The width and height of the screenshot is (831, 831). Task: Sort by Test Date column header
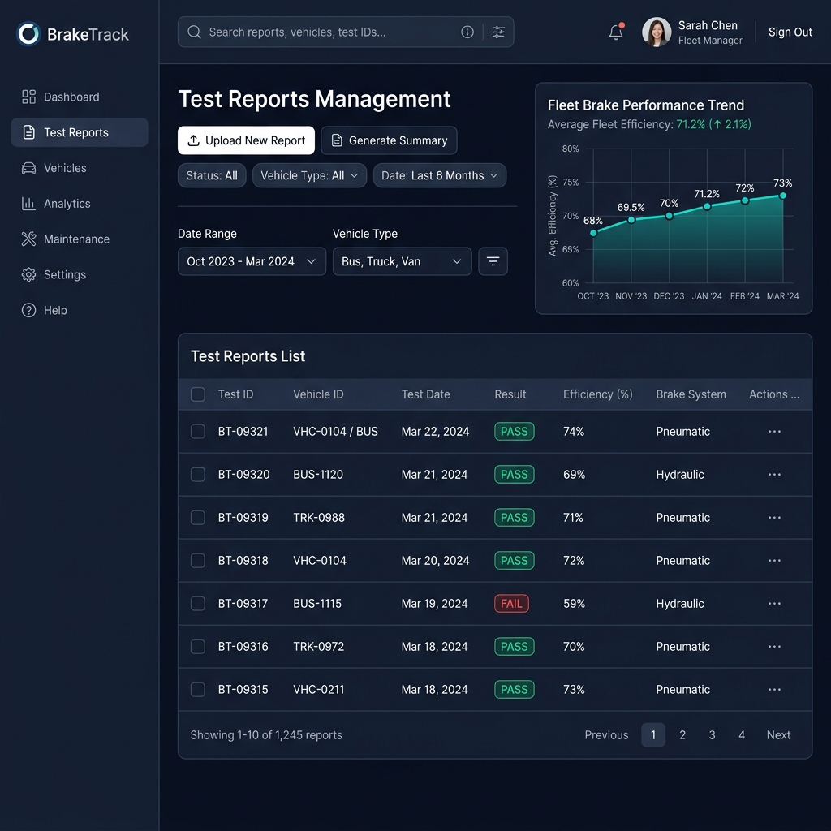(425, 394)
